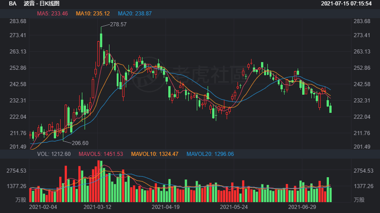Click the right axis price 242.58

pyautogui.click(x=362, y=84)
